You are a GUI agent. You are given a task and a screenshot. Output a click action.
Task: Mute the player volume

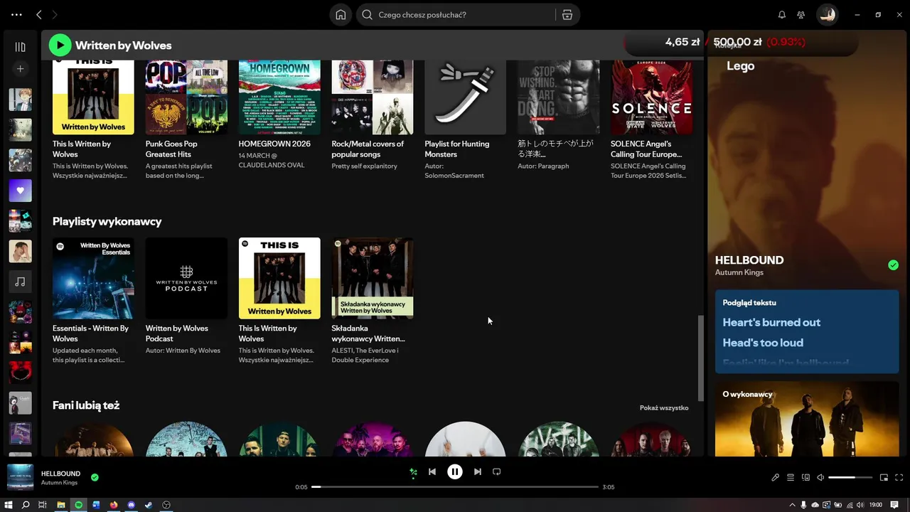pyautogui.click(x=820, y=477)
